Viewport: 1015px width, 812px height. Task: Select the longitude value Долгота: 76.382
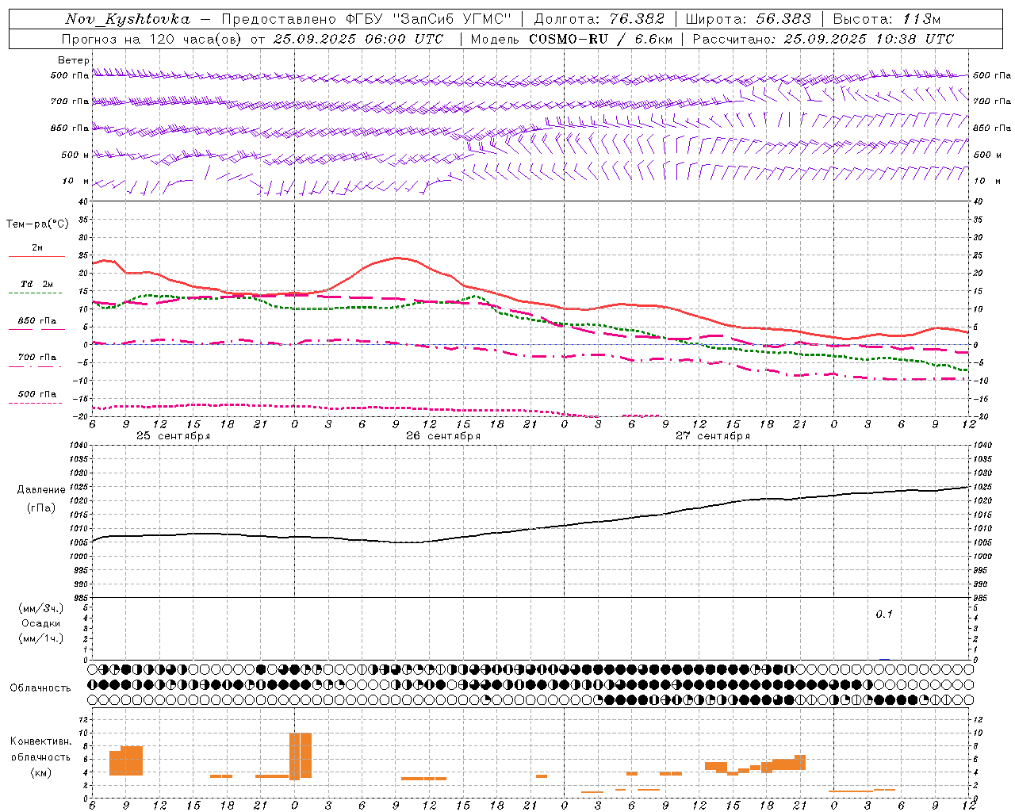click(599, 19)
